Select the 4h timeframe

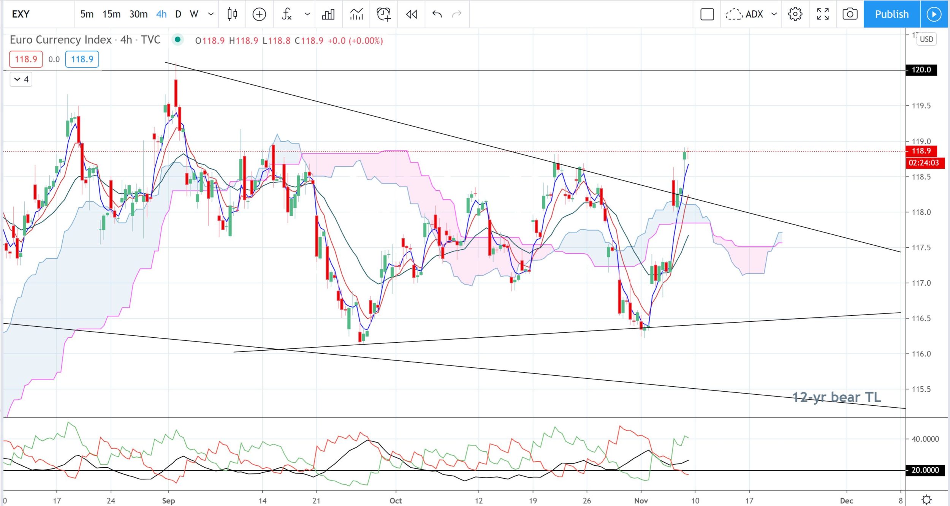161,14
